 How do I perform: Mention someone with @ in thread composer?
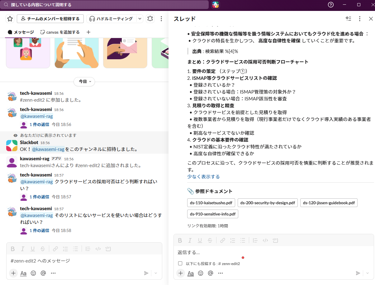click(211, 273)
